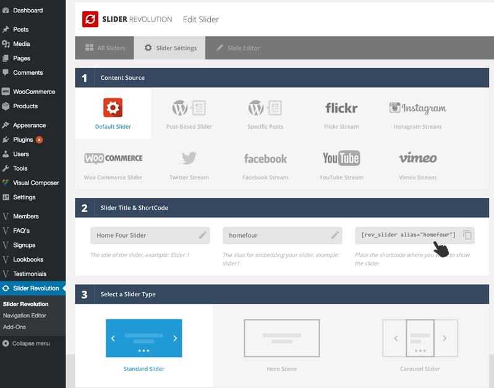Choose the Carousel Slider type thumbnail
Viewport: 494px width, 388px height.
tap(420, 338)
